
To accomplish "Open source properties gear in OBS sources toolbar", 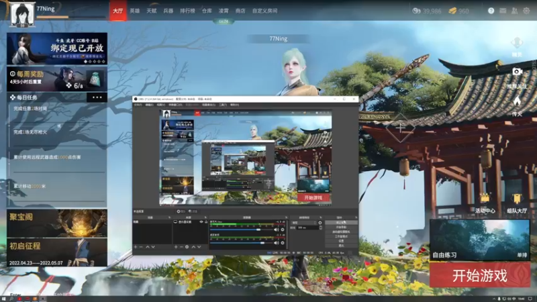I will [187, 247].
